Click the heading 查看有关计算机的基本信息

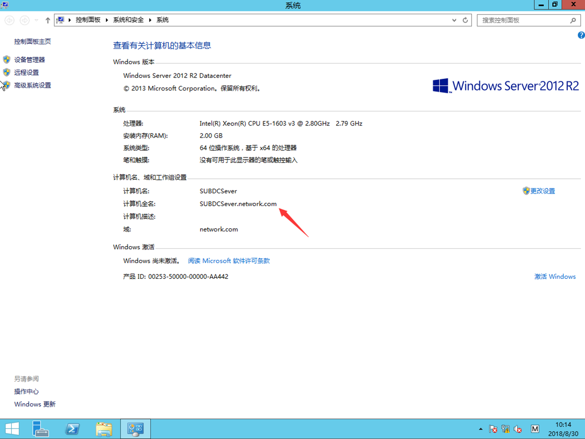coord(162,46)
